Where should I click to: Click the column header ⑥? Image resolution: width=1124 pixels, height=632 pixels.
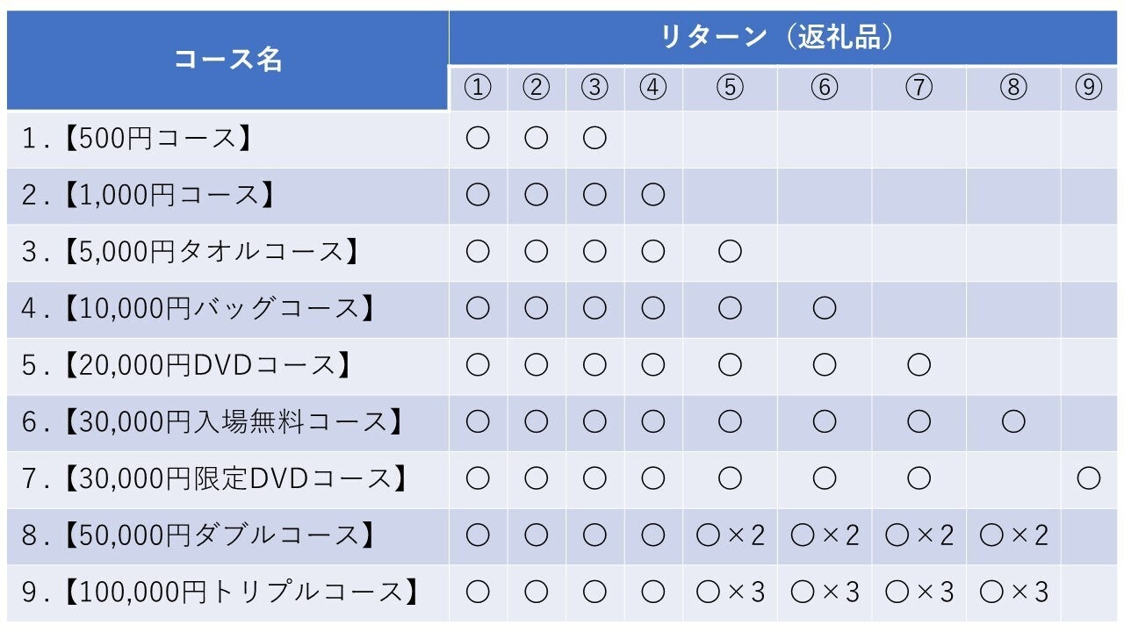tap(824, 88)
